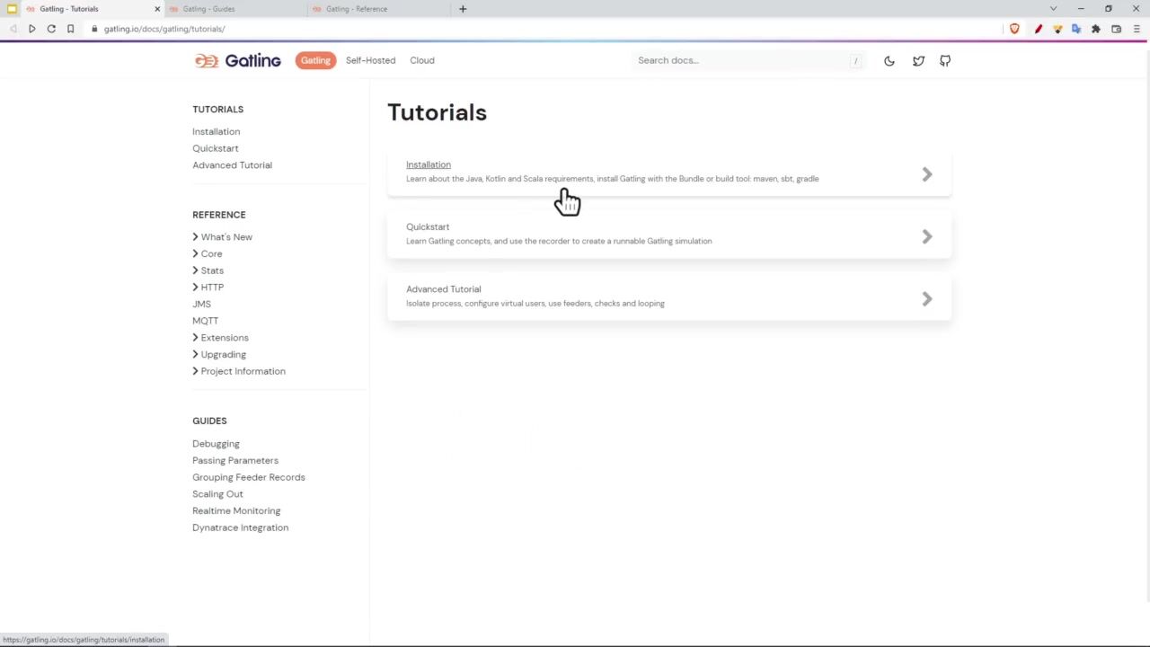Open Advanced Tutorial sidebar link
The image size is (1150, 647).
click(x=232, y=165)
